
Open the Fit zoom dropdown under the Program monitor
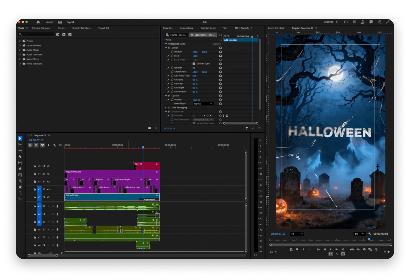pyautogui.click(x=296, y=234)
